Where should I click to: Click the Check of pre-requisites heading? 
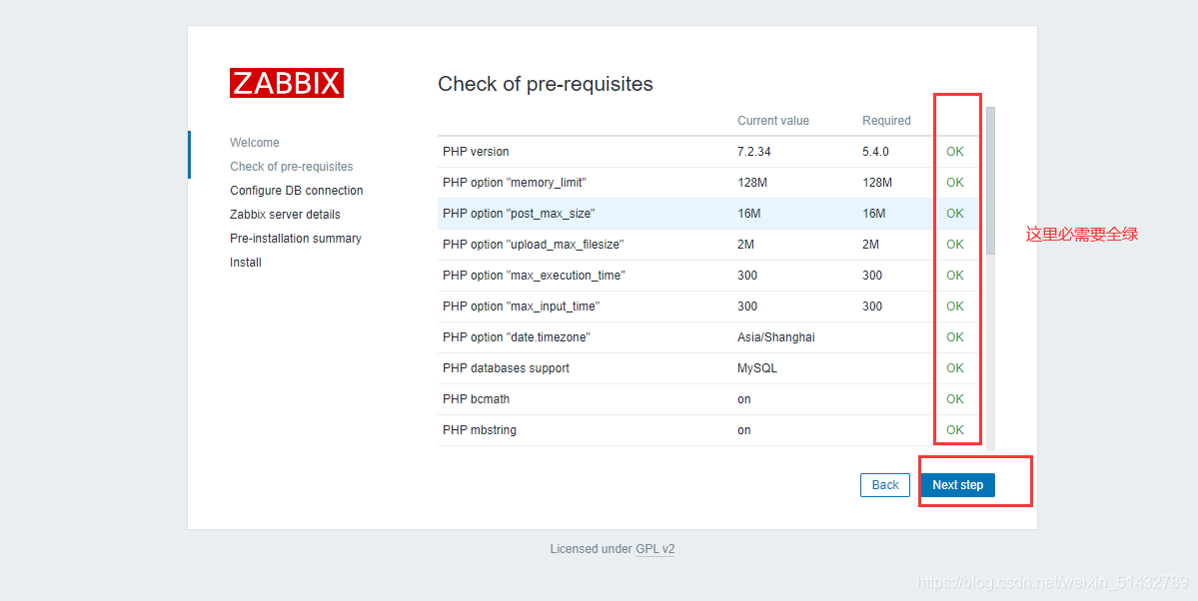546,84
